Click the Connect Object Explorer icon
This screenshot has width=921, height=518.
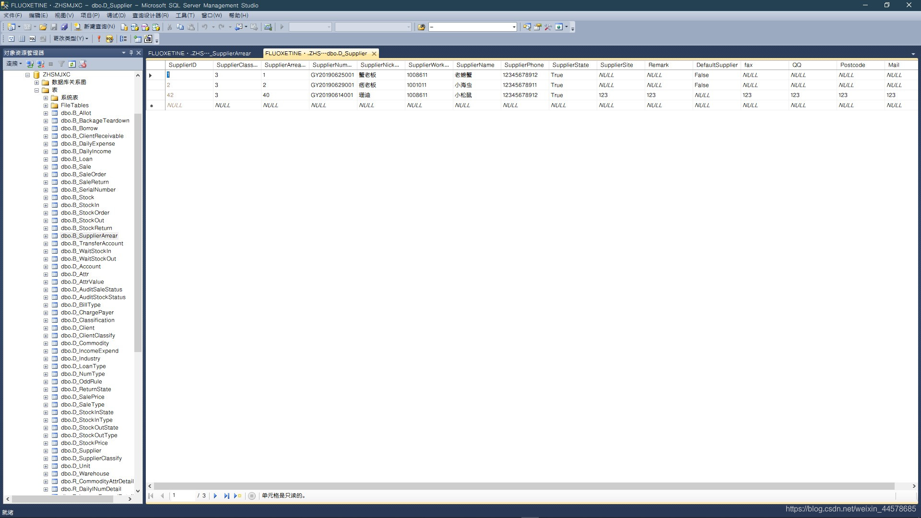pos(30,64)
